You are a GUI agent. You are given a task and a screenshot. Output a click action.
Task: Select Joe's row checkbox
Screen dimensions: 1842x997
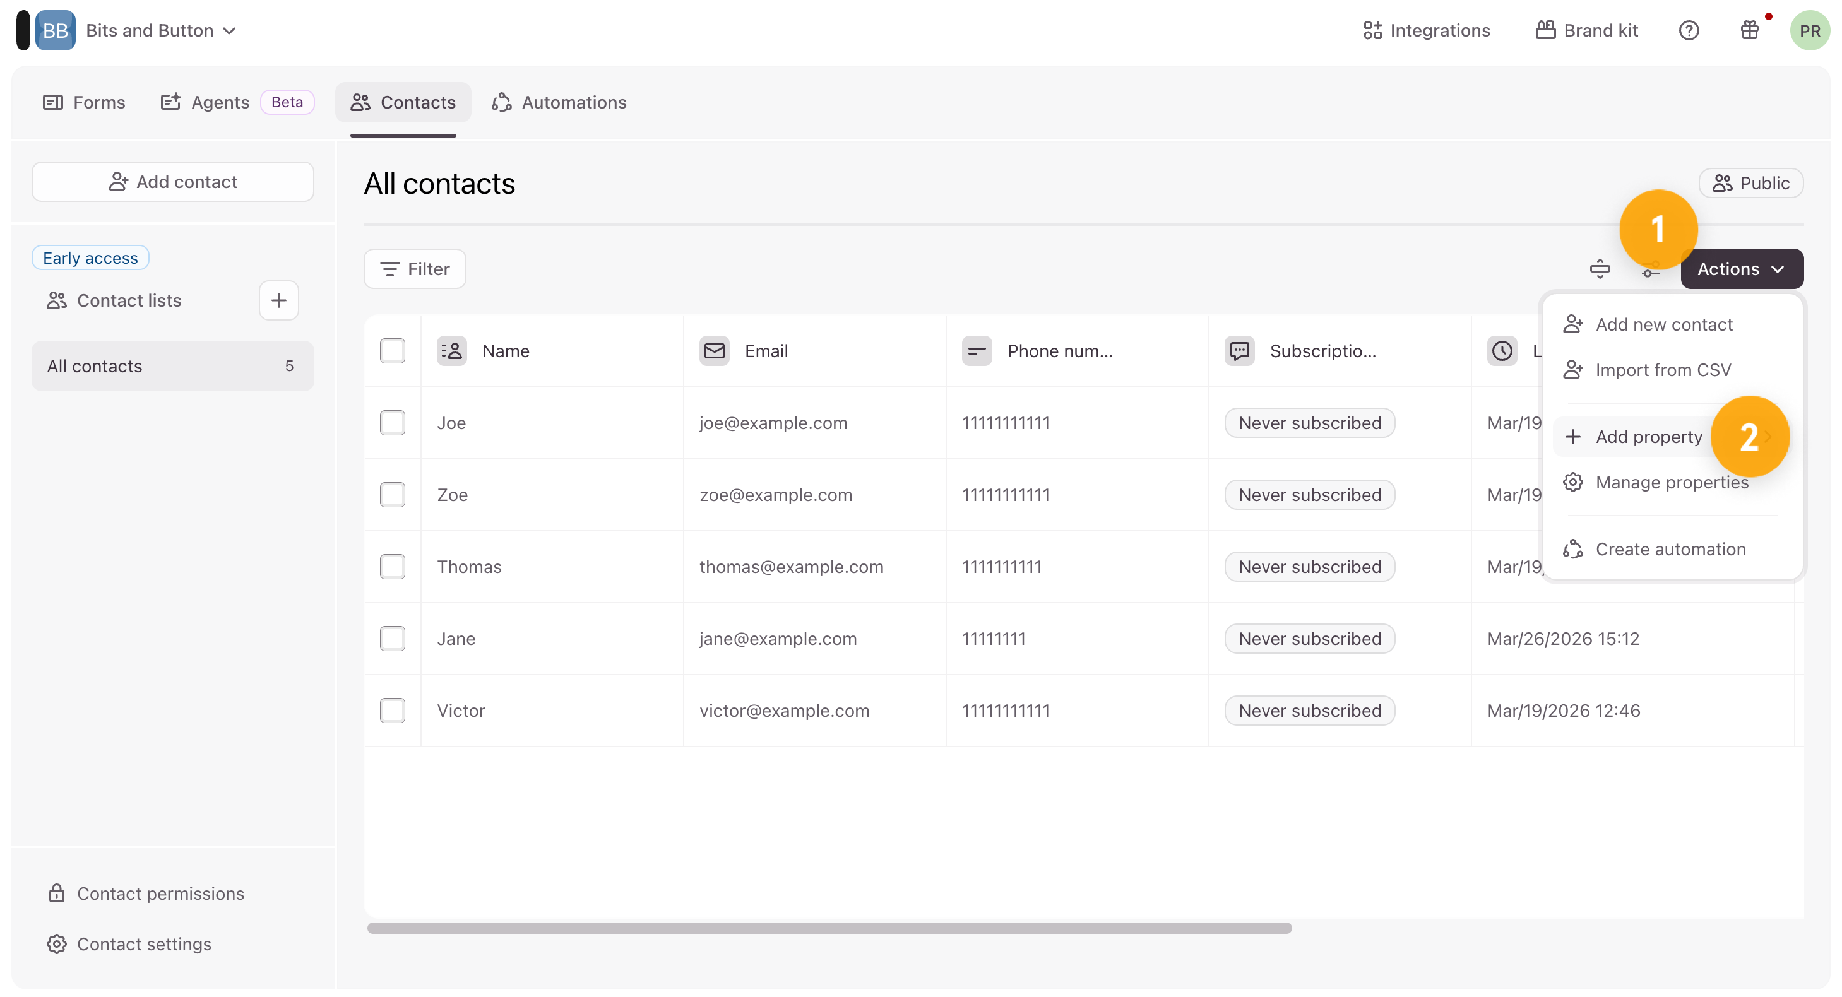(393, 423)
